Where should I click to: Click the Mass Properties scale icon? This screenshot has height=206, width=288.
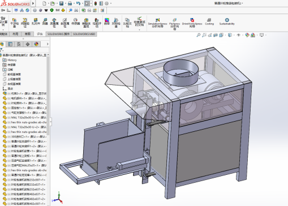(x=54, y=23)
